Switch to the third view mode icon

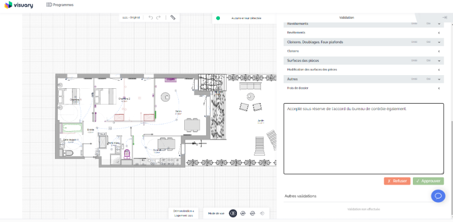click(x=252, y=213)
